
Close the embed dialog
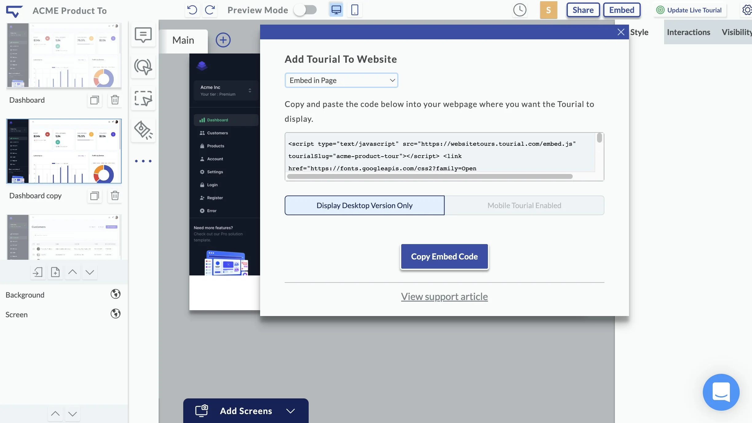pos(621,32)
